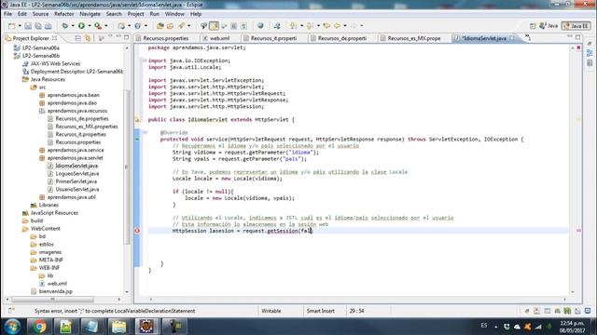This screenshot has width=597, height=335.
Task: Click the Search flashlight toolbar icon
Action: (181, 26)
